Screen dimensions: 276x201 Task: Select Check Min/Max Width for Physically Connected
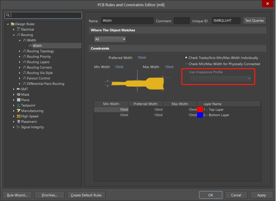pos(186,64)
